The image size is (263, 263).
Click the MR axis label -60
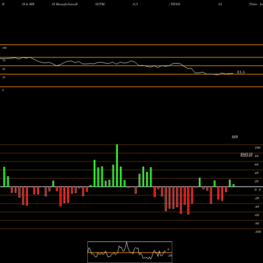click(x=257, y=215)
